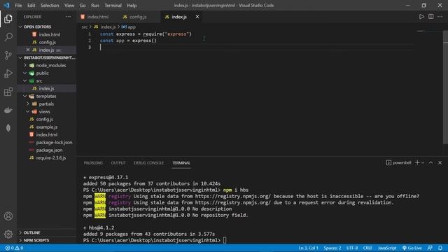Open the Run menu
The image size is (448, 252).
(95, 6)
